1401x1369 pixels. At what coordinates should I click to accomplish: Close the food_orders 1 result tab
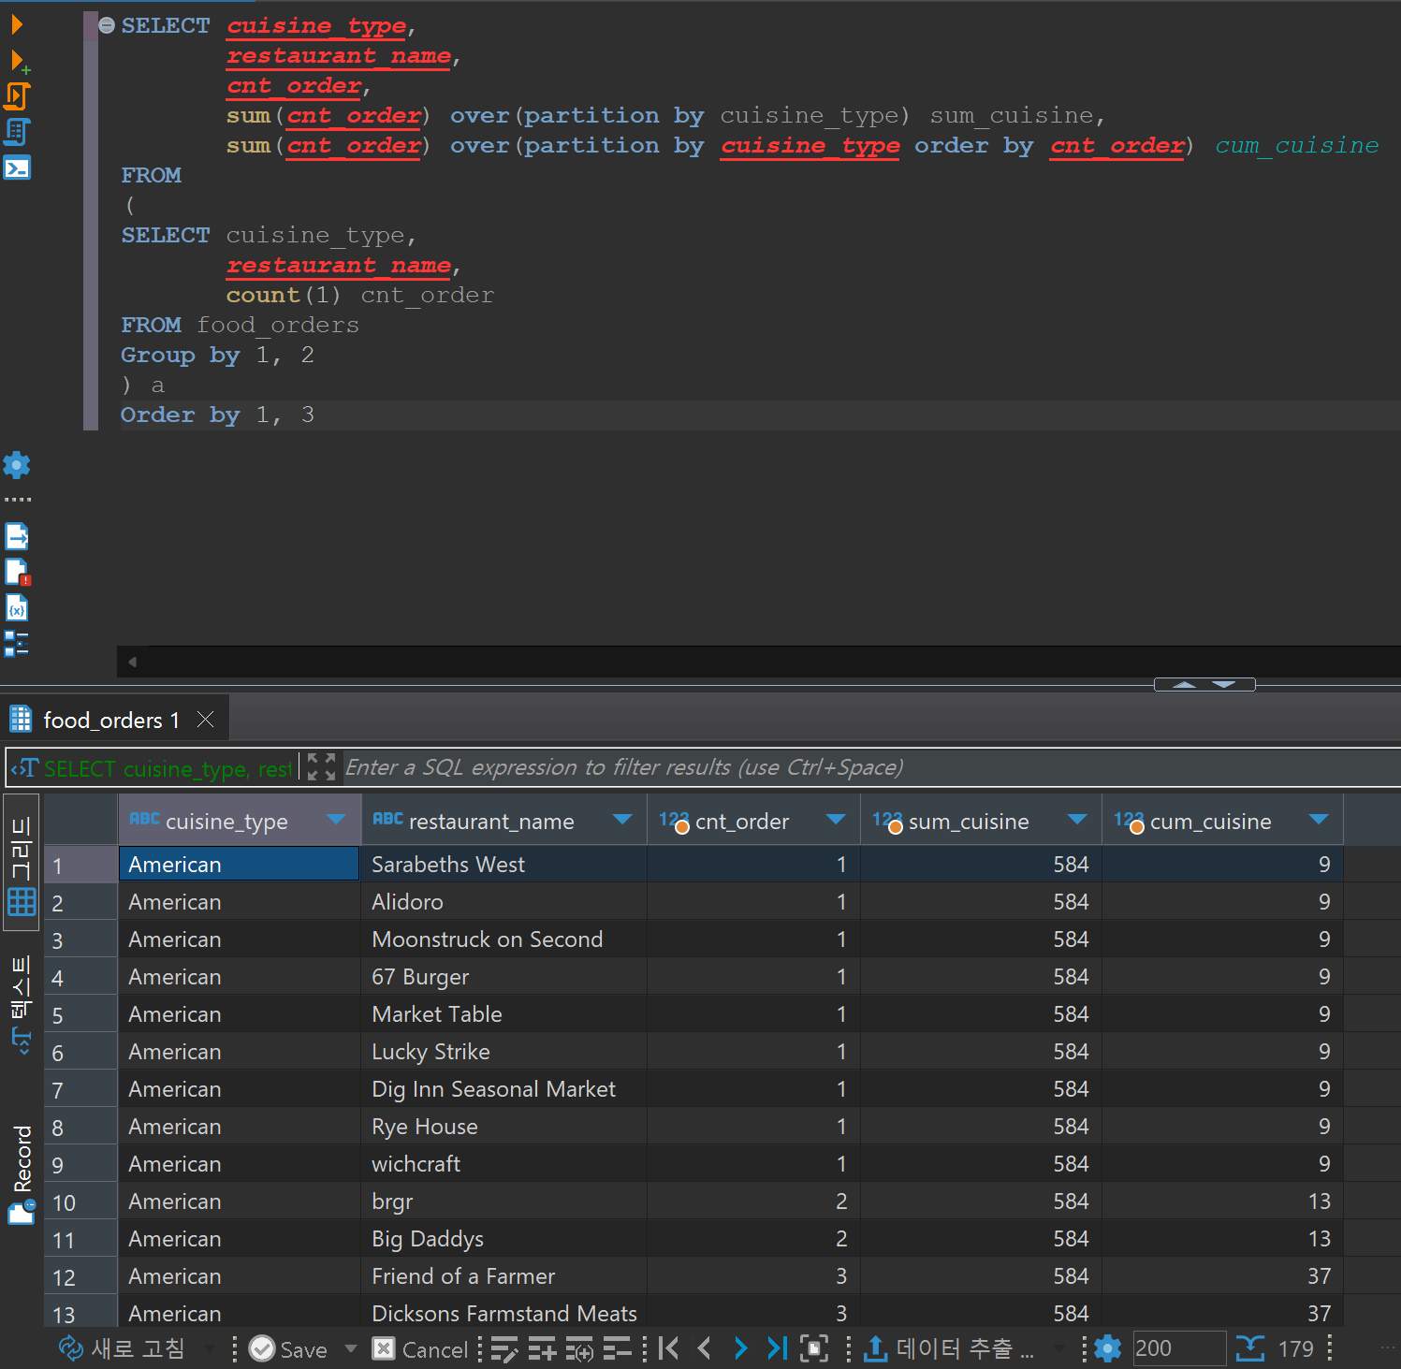point(206,720)
